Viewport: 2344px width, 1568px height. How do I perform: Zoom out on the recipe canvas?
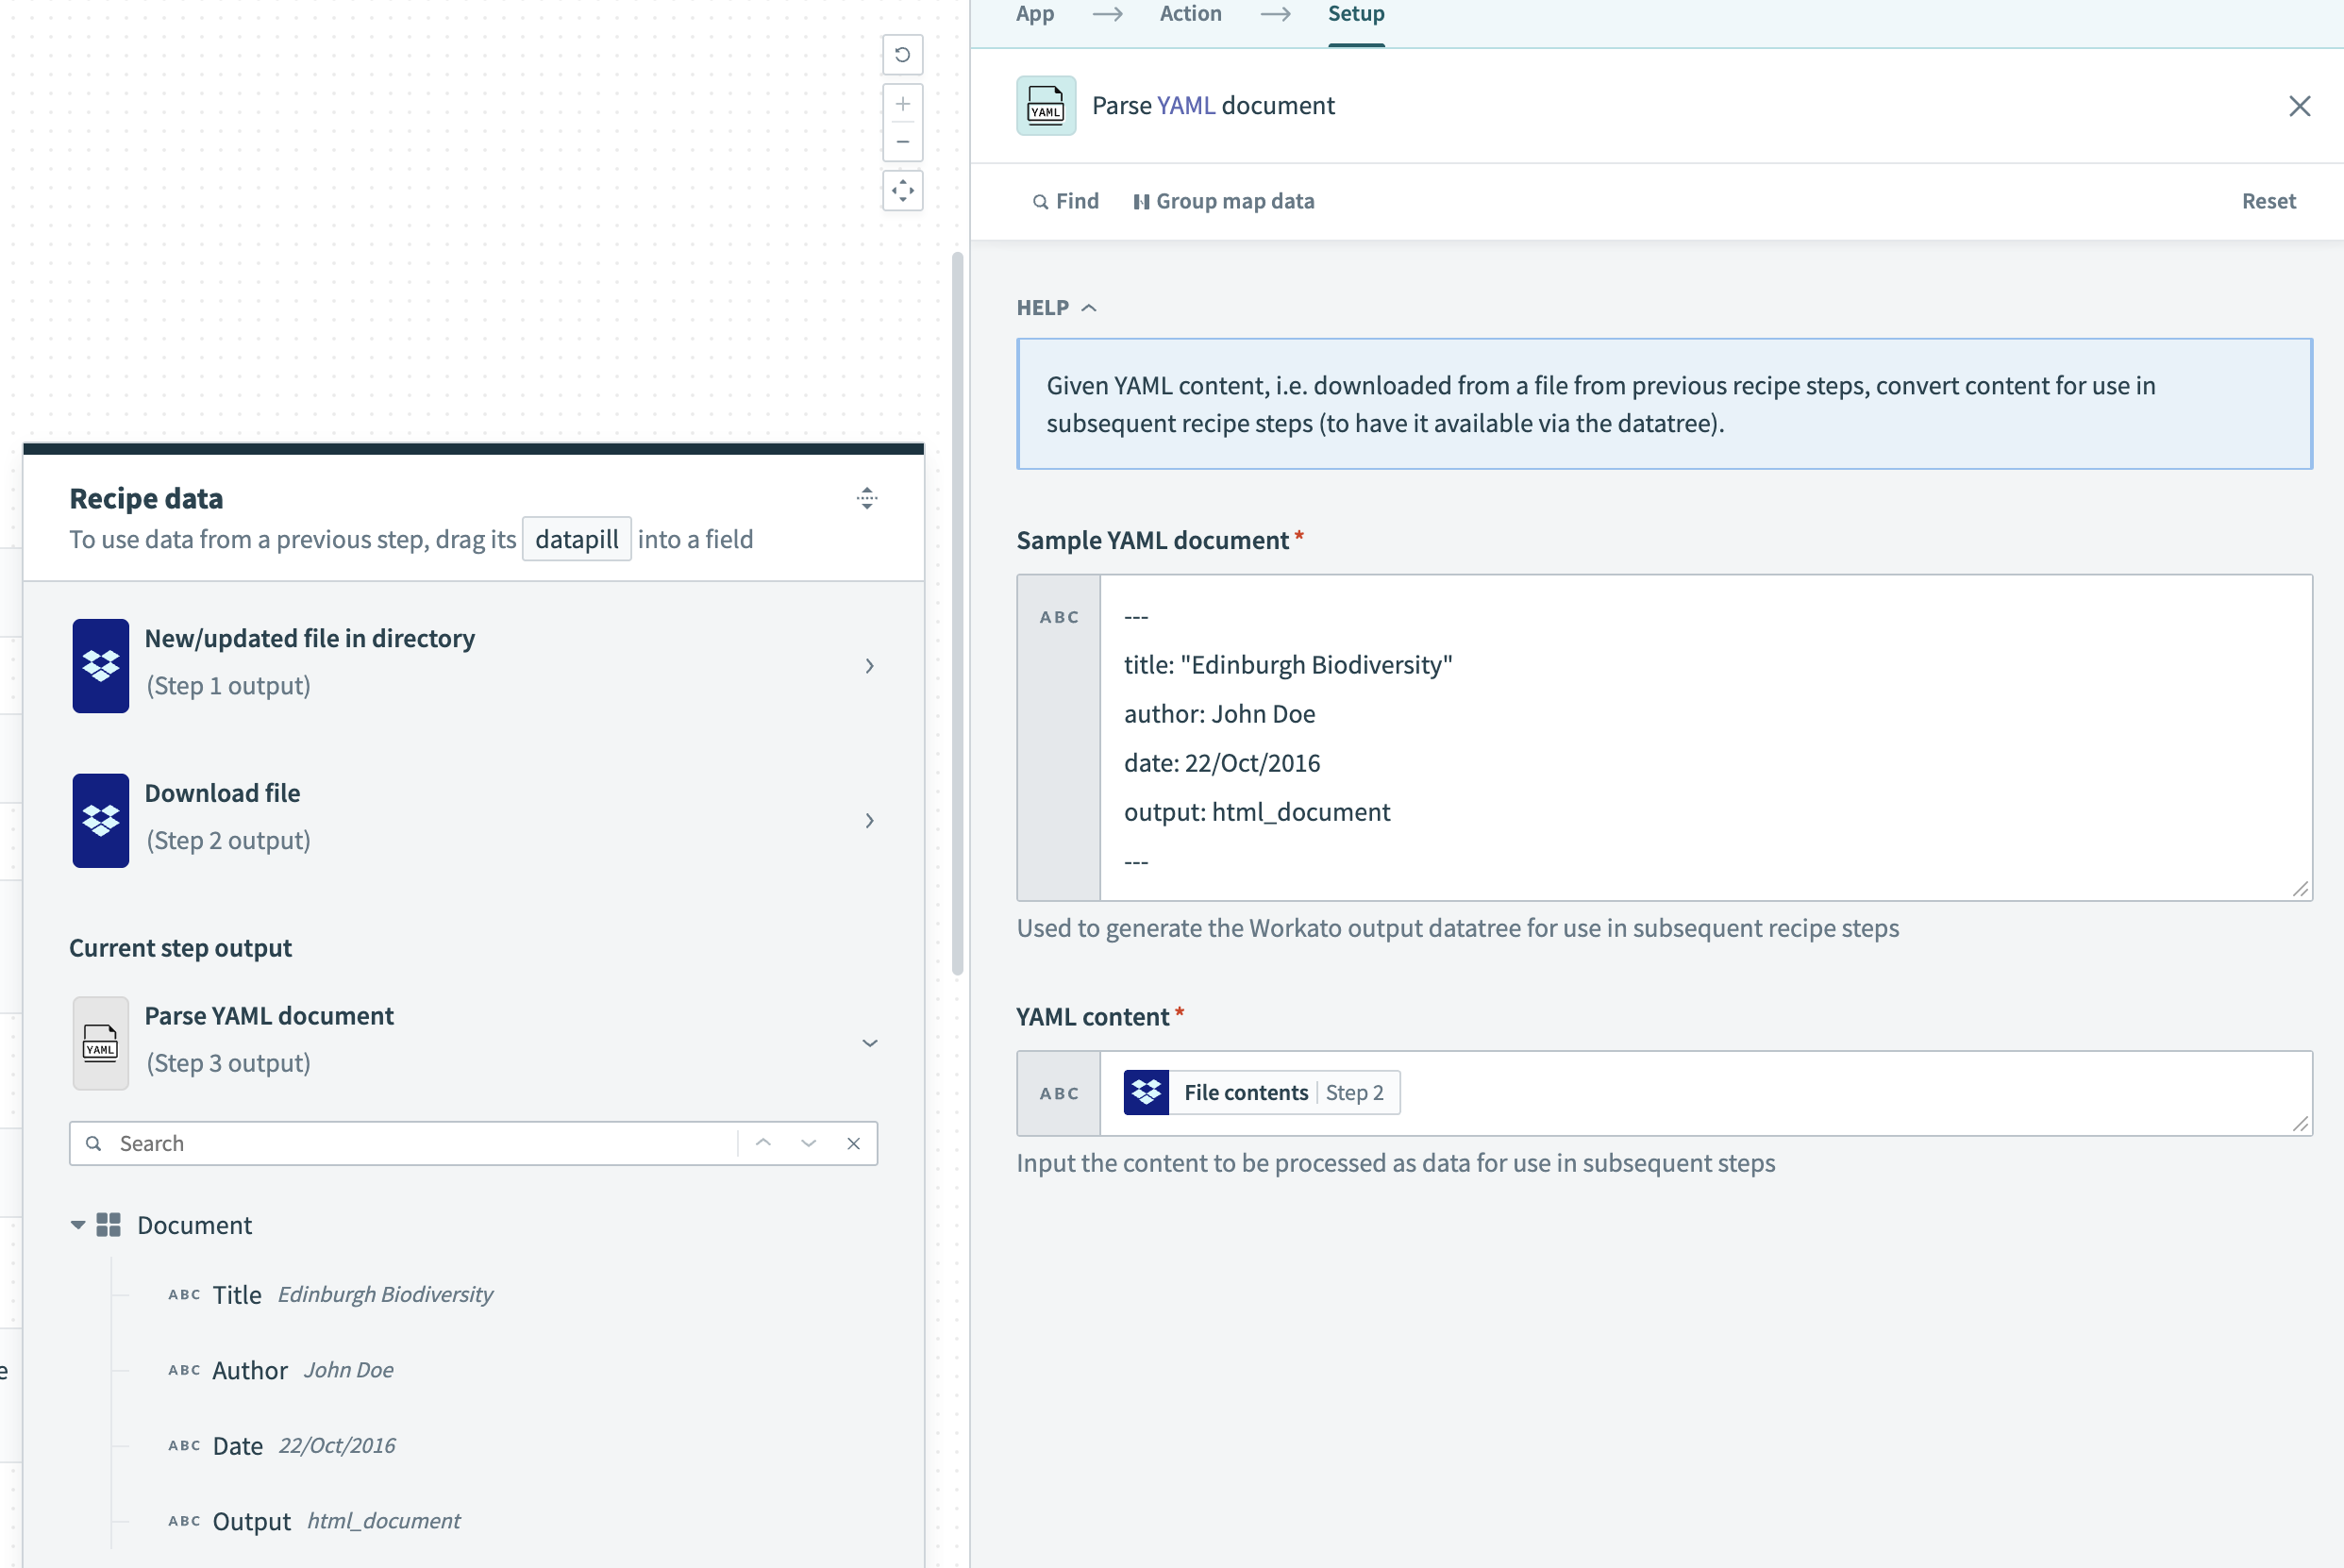(x=903, y=142)
